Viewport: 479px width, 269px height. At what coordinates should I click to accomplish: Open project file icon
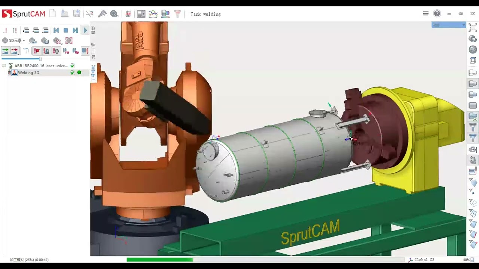tap(65, 14)
